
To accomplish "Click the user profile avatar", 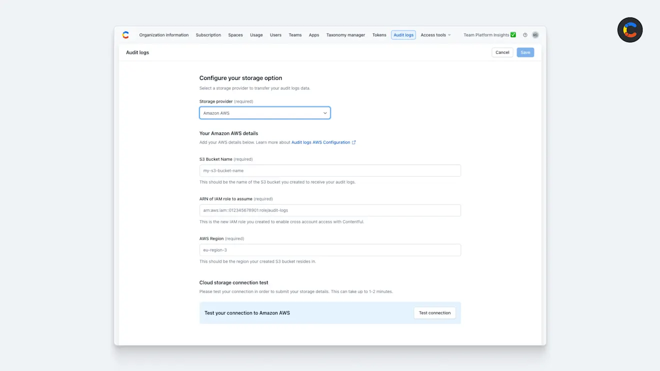I will click(x=535, y=34).
